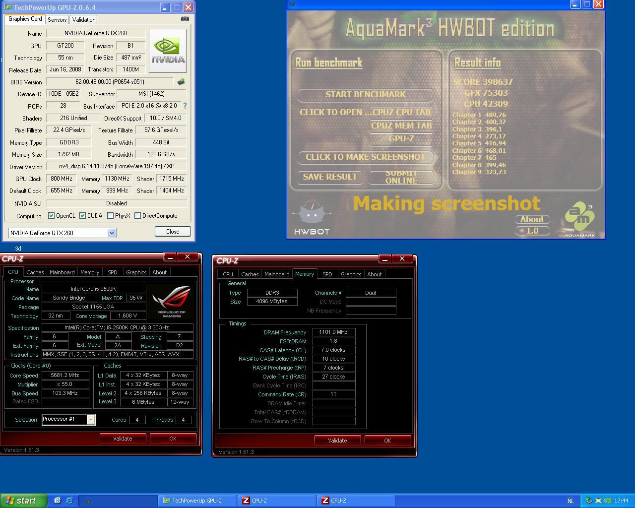Click the Internet Explorer quick launch icon

(69, 501)
